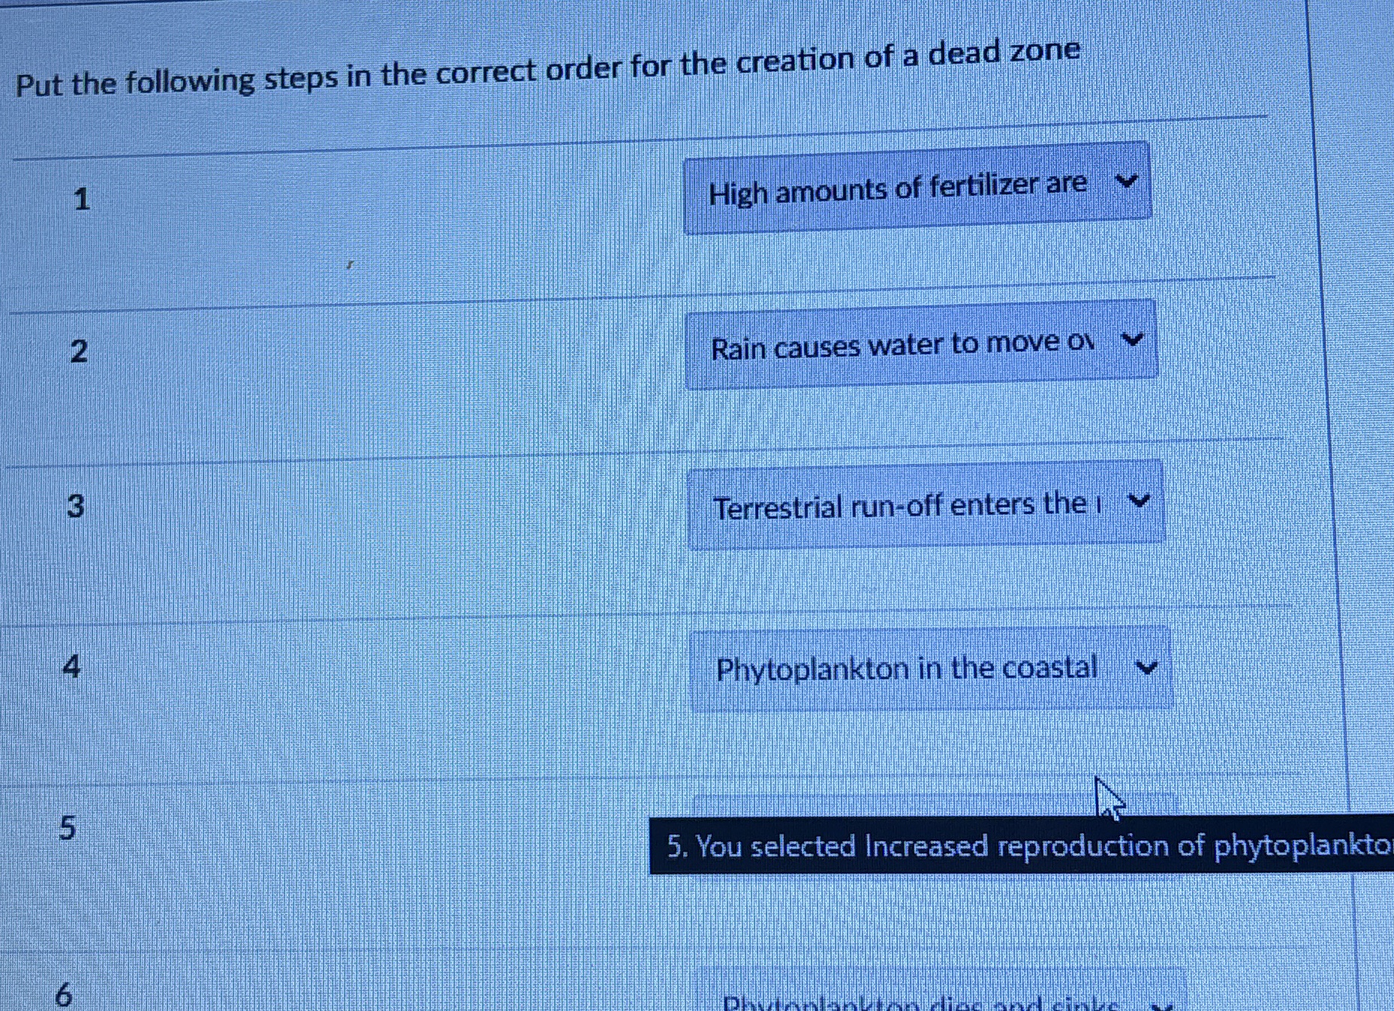Expand the chevron beside 'High amounts of fertilizer'

[1126, 182]
